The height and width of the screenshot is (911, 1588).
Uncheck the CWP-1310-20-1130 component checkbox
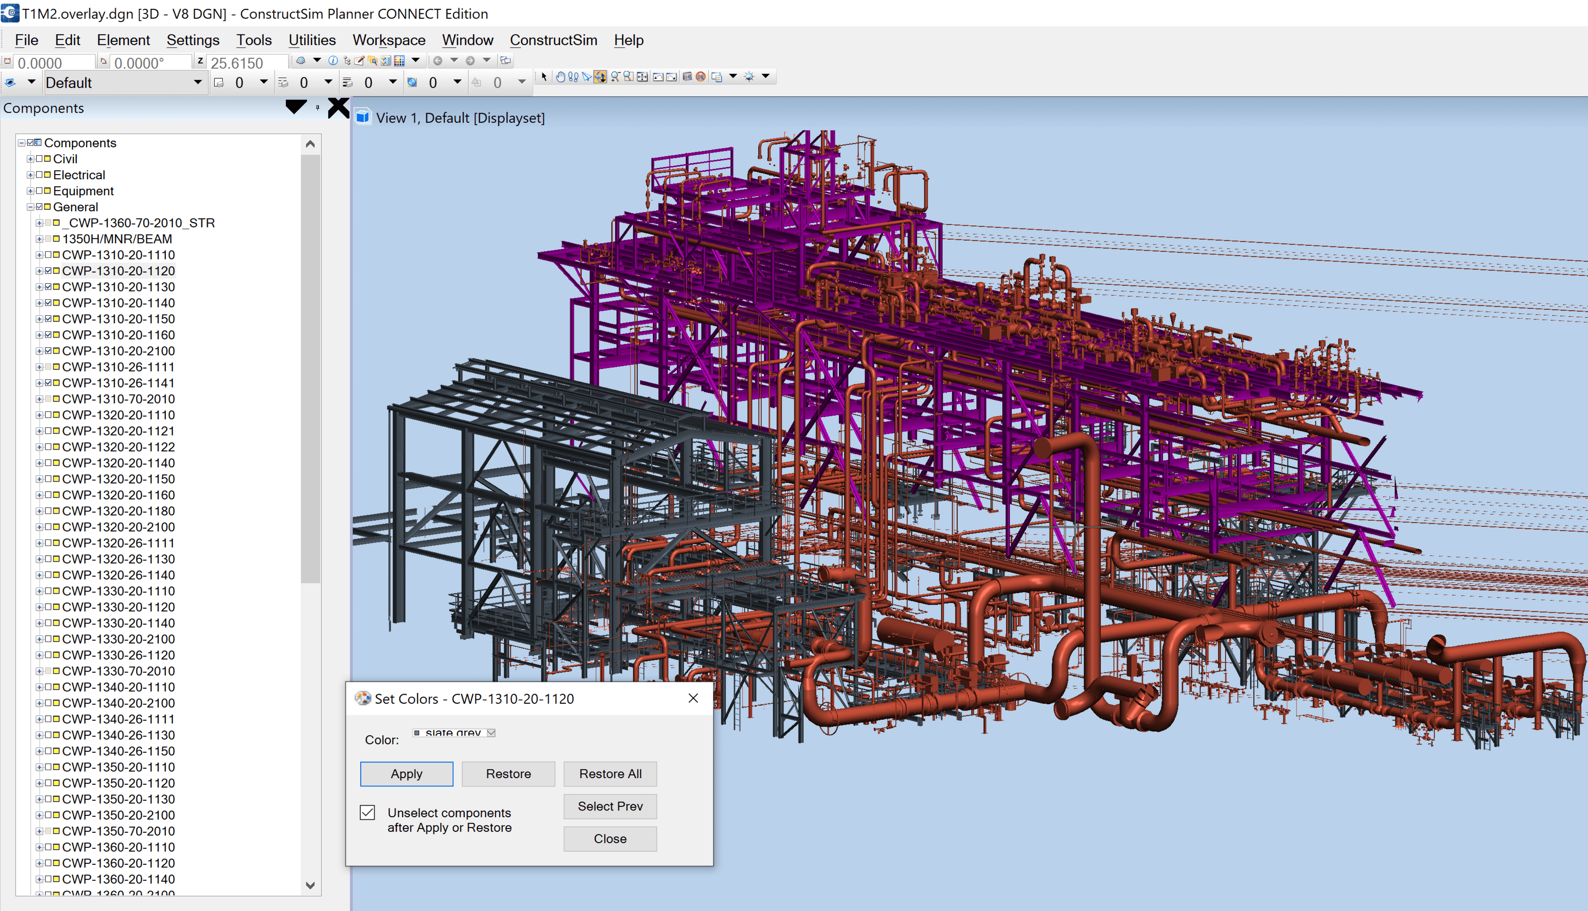(48, 286)
